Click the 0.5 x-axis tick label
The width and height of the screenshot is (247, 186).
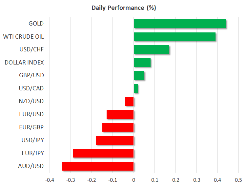pos(238,180)
